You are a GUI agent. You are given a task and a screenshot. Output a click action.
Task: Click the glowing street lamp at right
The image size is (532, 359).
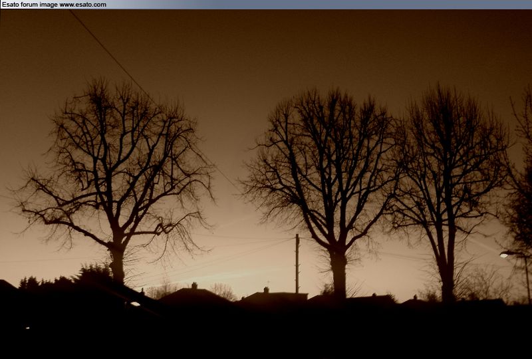504,254
